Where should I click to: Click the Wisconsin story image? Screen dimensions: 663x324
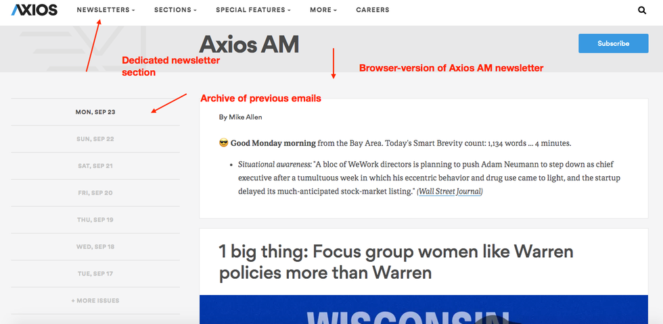(x=424, y=310)
